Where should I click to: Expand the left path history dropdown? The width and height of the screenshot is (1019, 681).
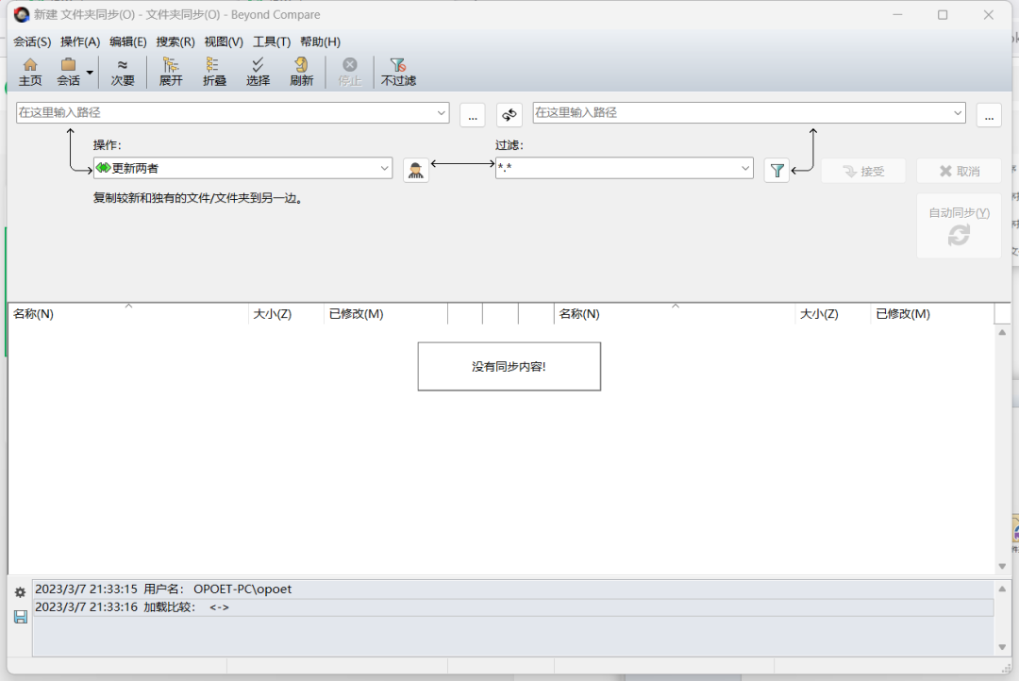[442, 112]
